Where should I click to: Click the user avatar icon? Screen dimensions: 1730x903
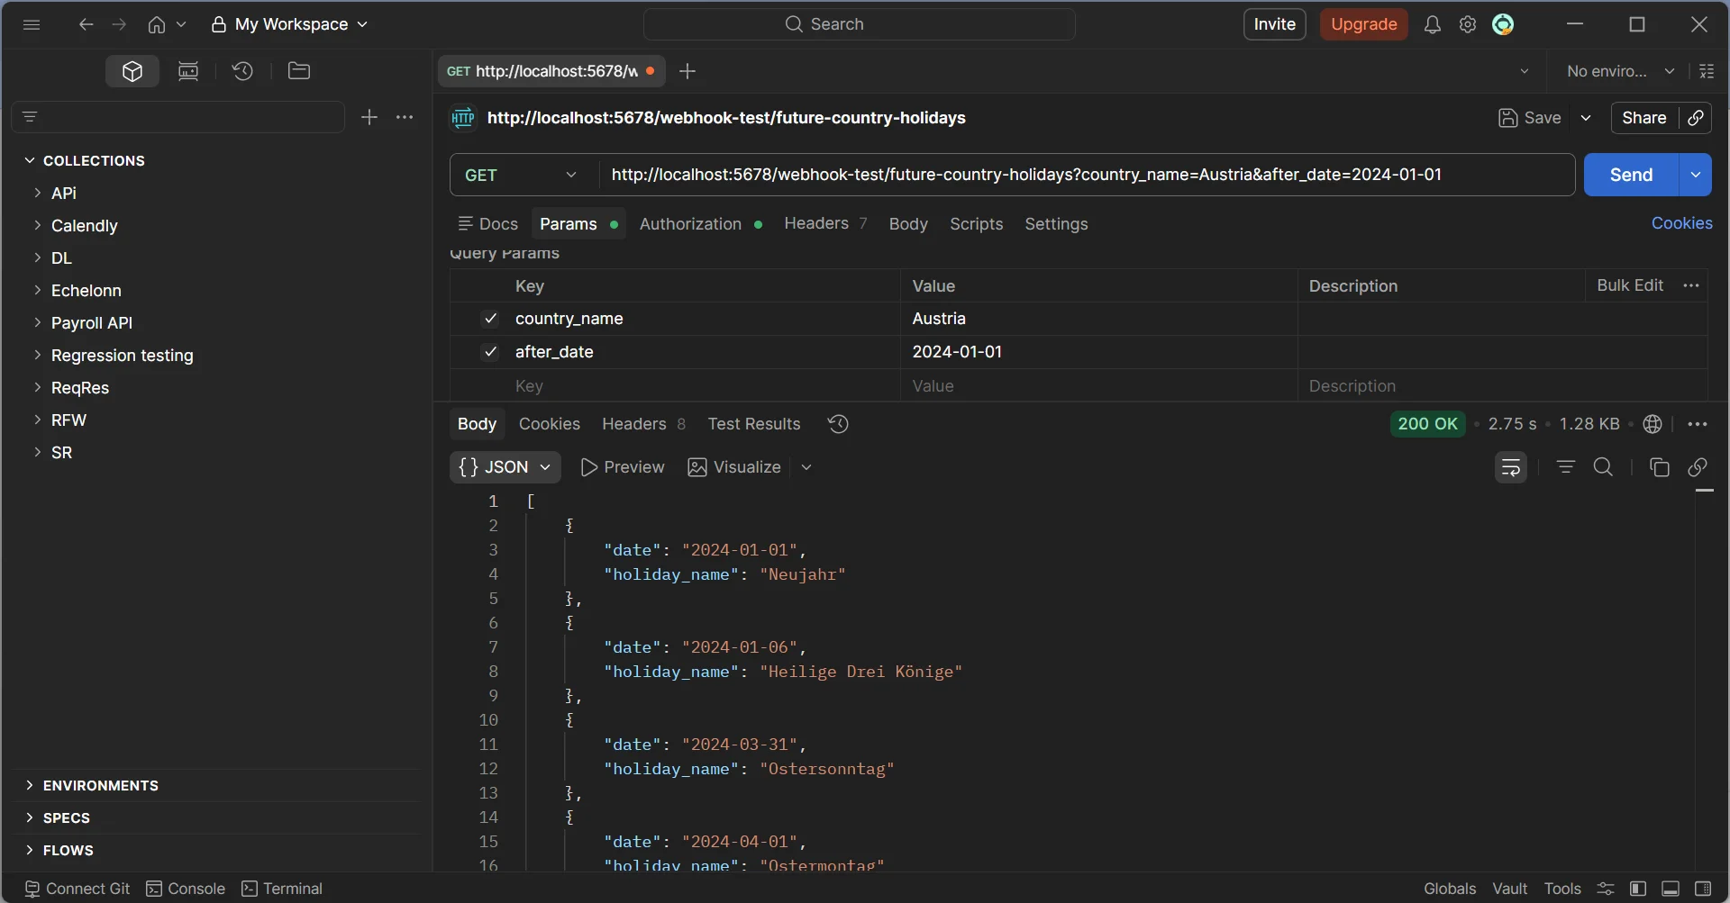(1503, 24)
